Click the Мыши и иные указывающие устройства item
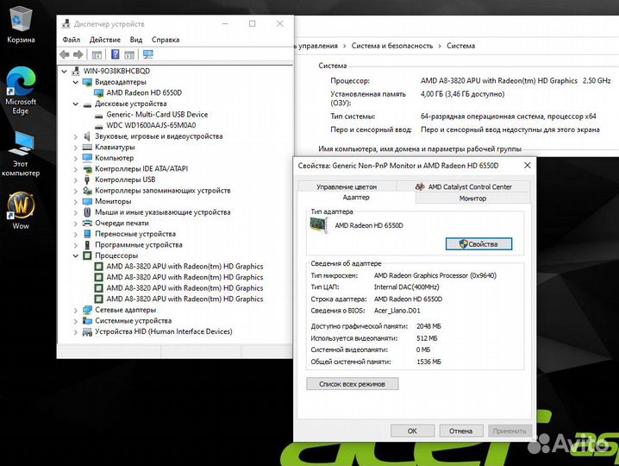Image resolution: width=619 pixels, height=466 pixels. [x=163, y=212]
